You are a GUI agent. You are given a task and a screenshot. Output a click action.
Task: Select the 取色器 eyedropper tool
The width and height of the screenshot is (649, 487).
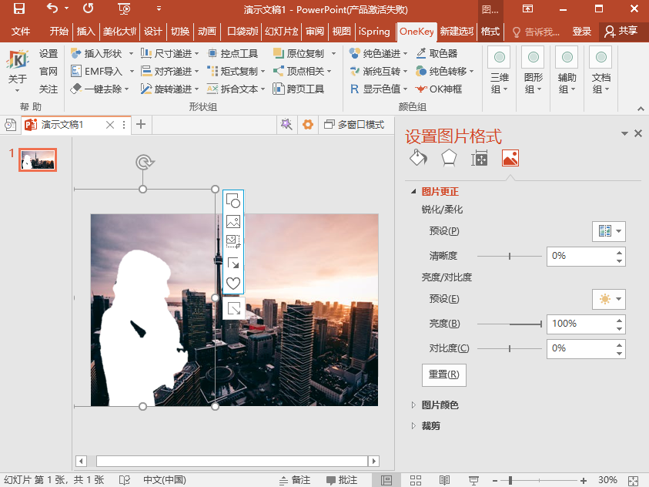(x=437, y=53)
